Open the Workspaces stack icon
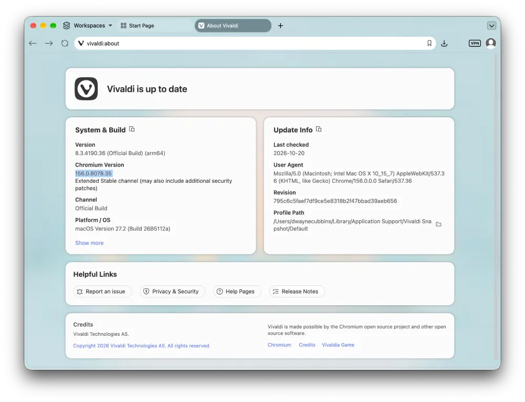525x402 pixels. tap(67, 25)
